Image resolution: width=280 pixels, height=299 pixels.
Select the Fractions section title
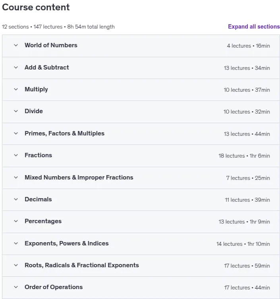tap(39, 155)
